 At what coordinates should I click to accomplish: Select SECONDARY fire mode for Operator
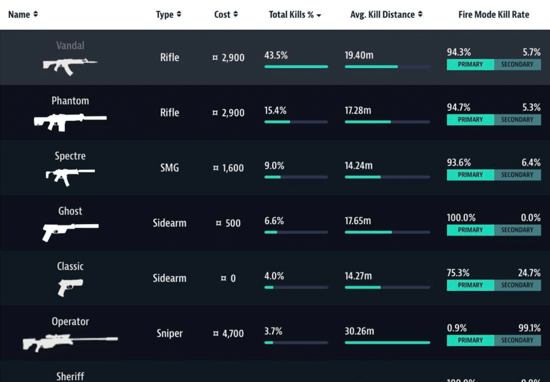[517, 341]
